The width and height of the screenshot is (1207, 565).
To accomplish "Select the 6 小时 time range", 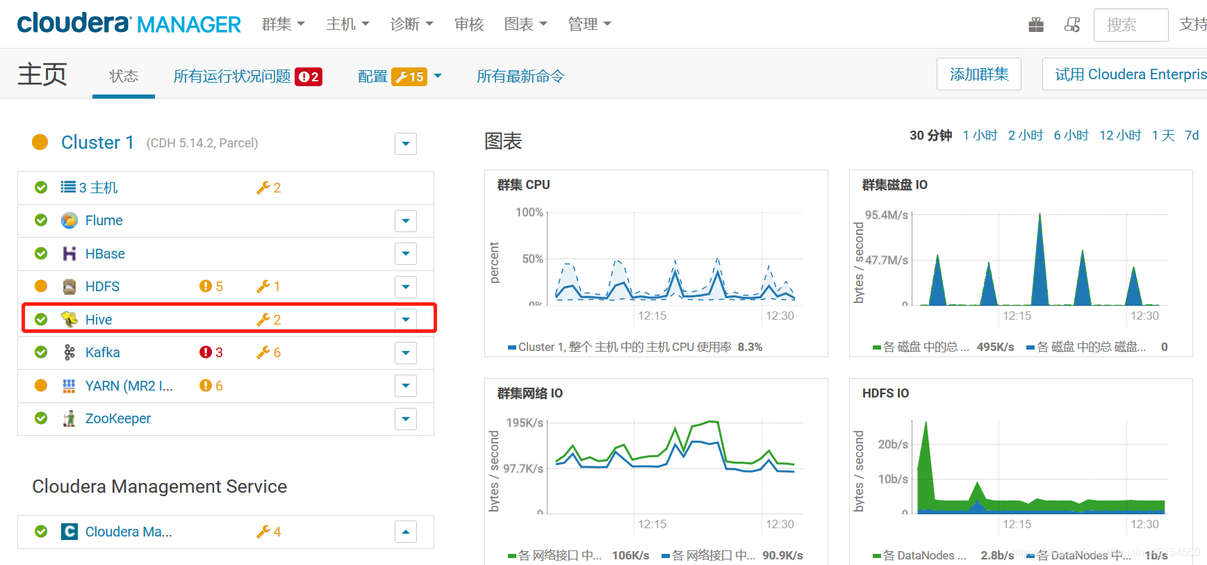I will point(1071,136).
